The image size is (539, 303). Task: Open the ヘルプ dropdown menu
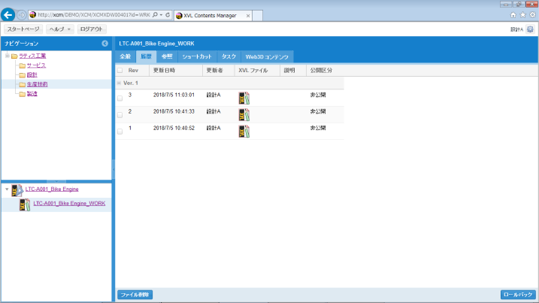coord(59,29)
